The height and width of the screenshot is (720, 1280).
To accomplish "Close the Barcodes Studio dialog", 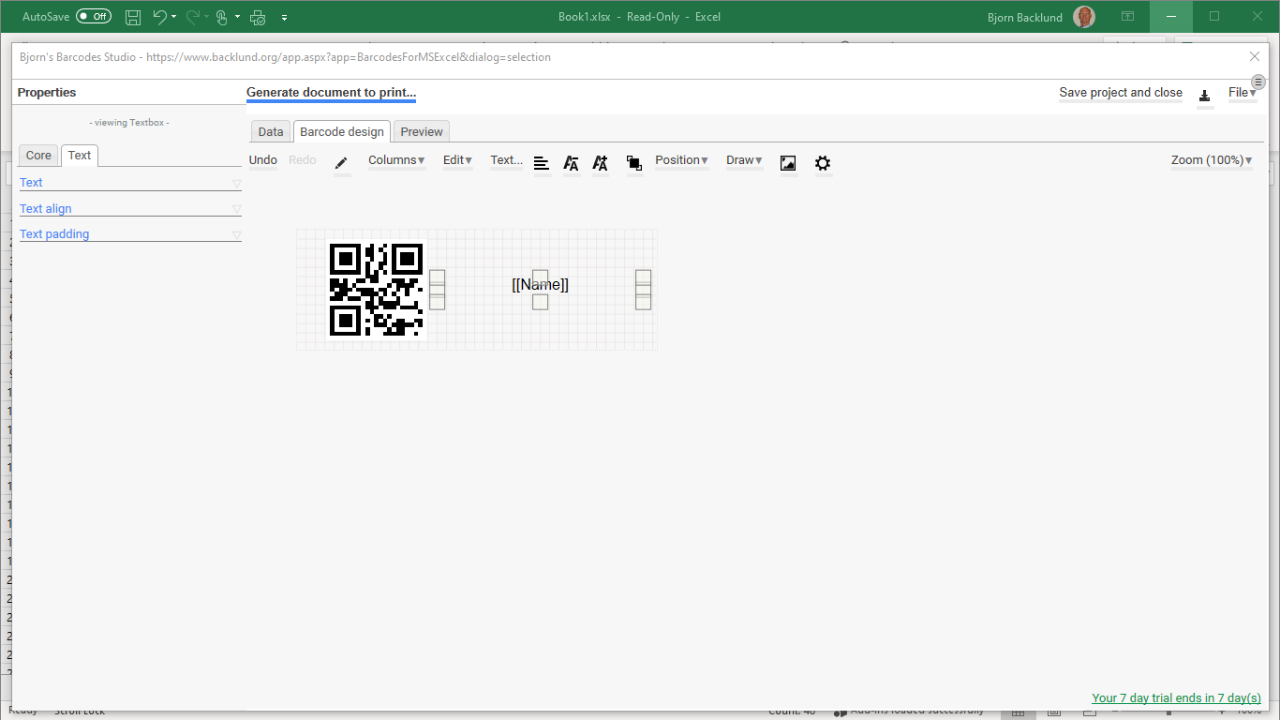I will coord(1255,56).
